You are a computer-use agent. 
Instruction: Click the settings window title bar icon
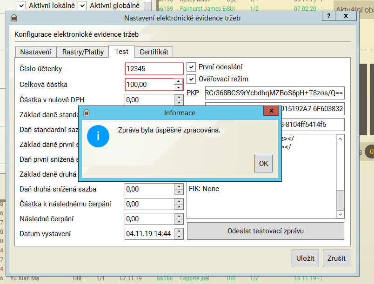[x=14, y=18]
